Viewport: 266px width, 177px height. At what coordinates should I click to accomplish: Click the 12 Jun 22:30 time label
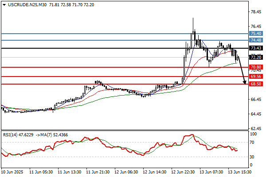tap(183, 172)
